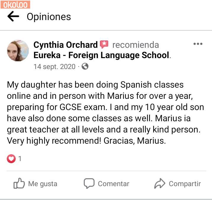This screenshot has width=212, height=200.
Task: Open the Eureka - Foreign Language School page
Action: 101,55
